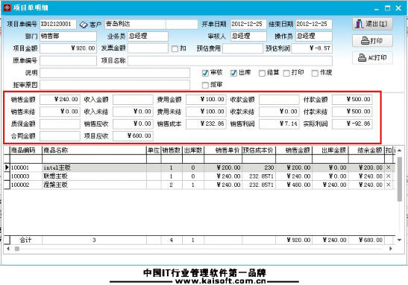Click the X mark in 联想主板 row

coord(388,176)
